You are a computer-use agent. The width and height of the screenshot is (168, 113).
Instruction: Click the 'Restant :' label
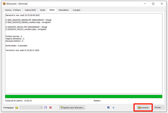point(97,101)
